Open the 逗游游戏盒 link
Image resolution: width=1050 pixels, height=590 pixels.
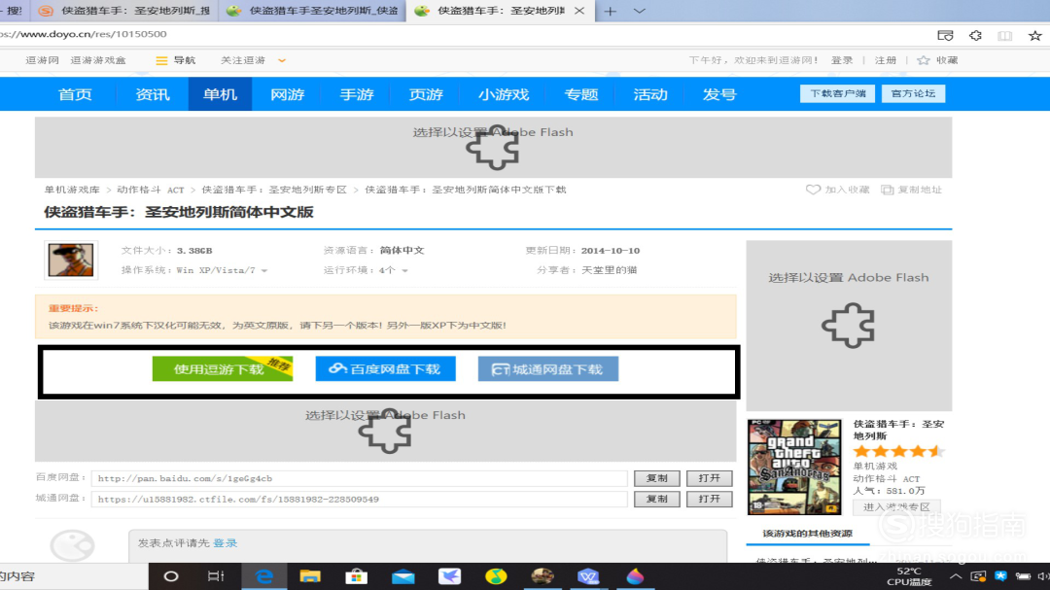click(x=98, y=60)
